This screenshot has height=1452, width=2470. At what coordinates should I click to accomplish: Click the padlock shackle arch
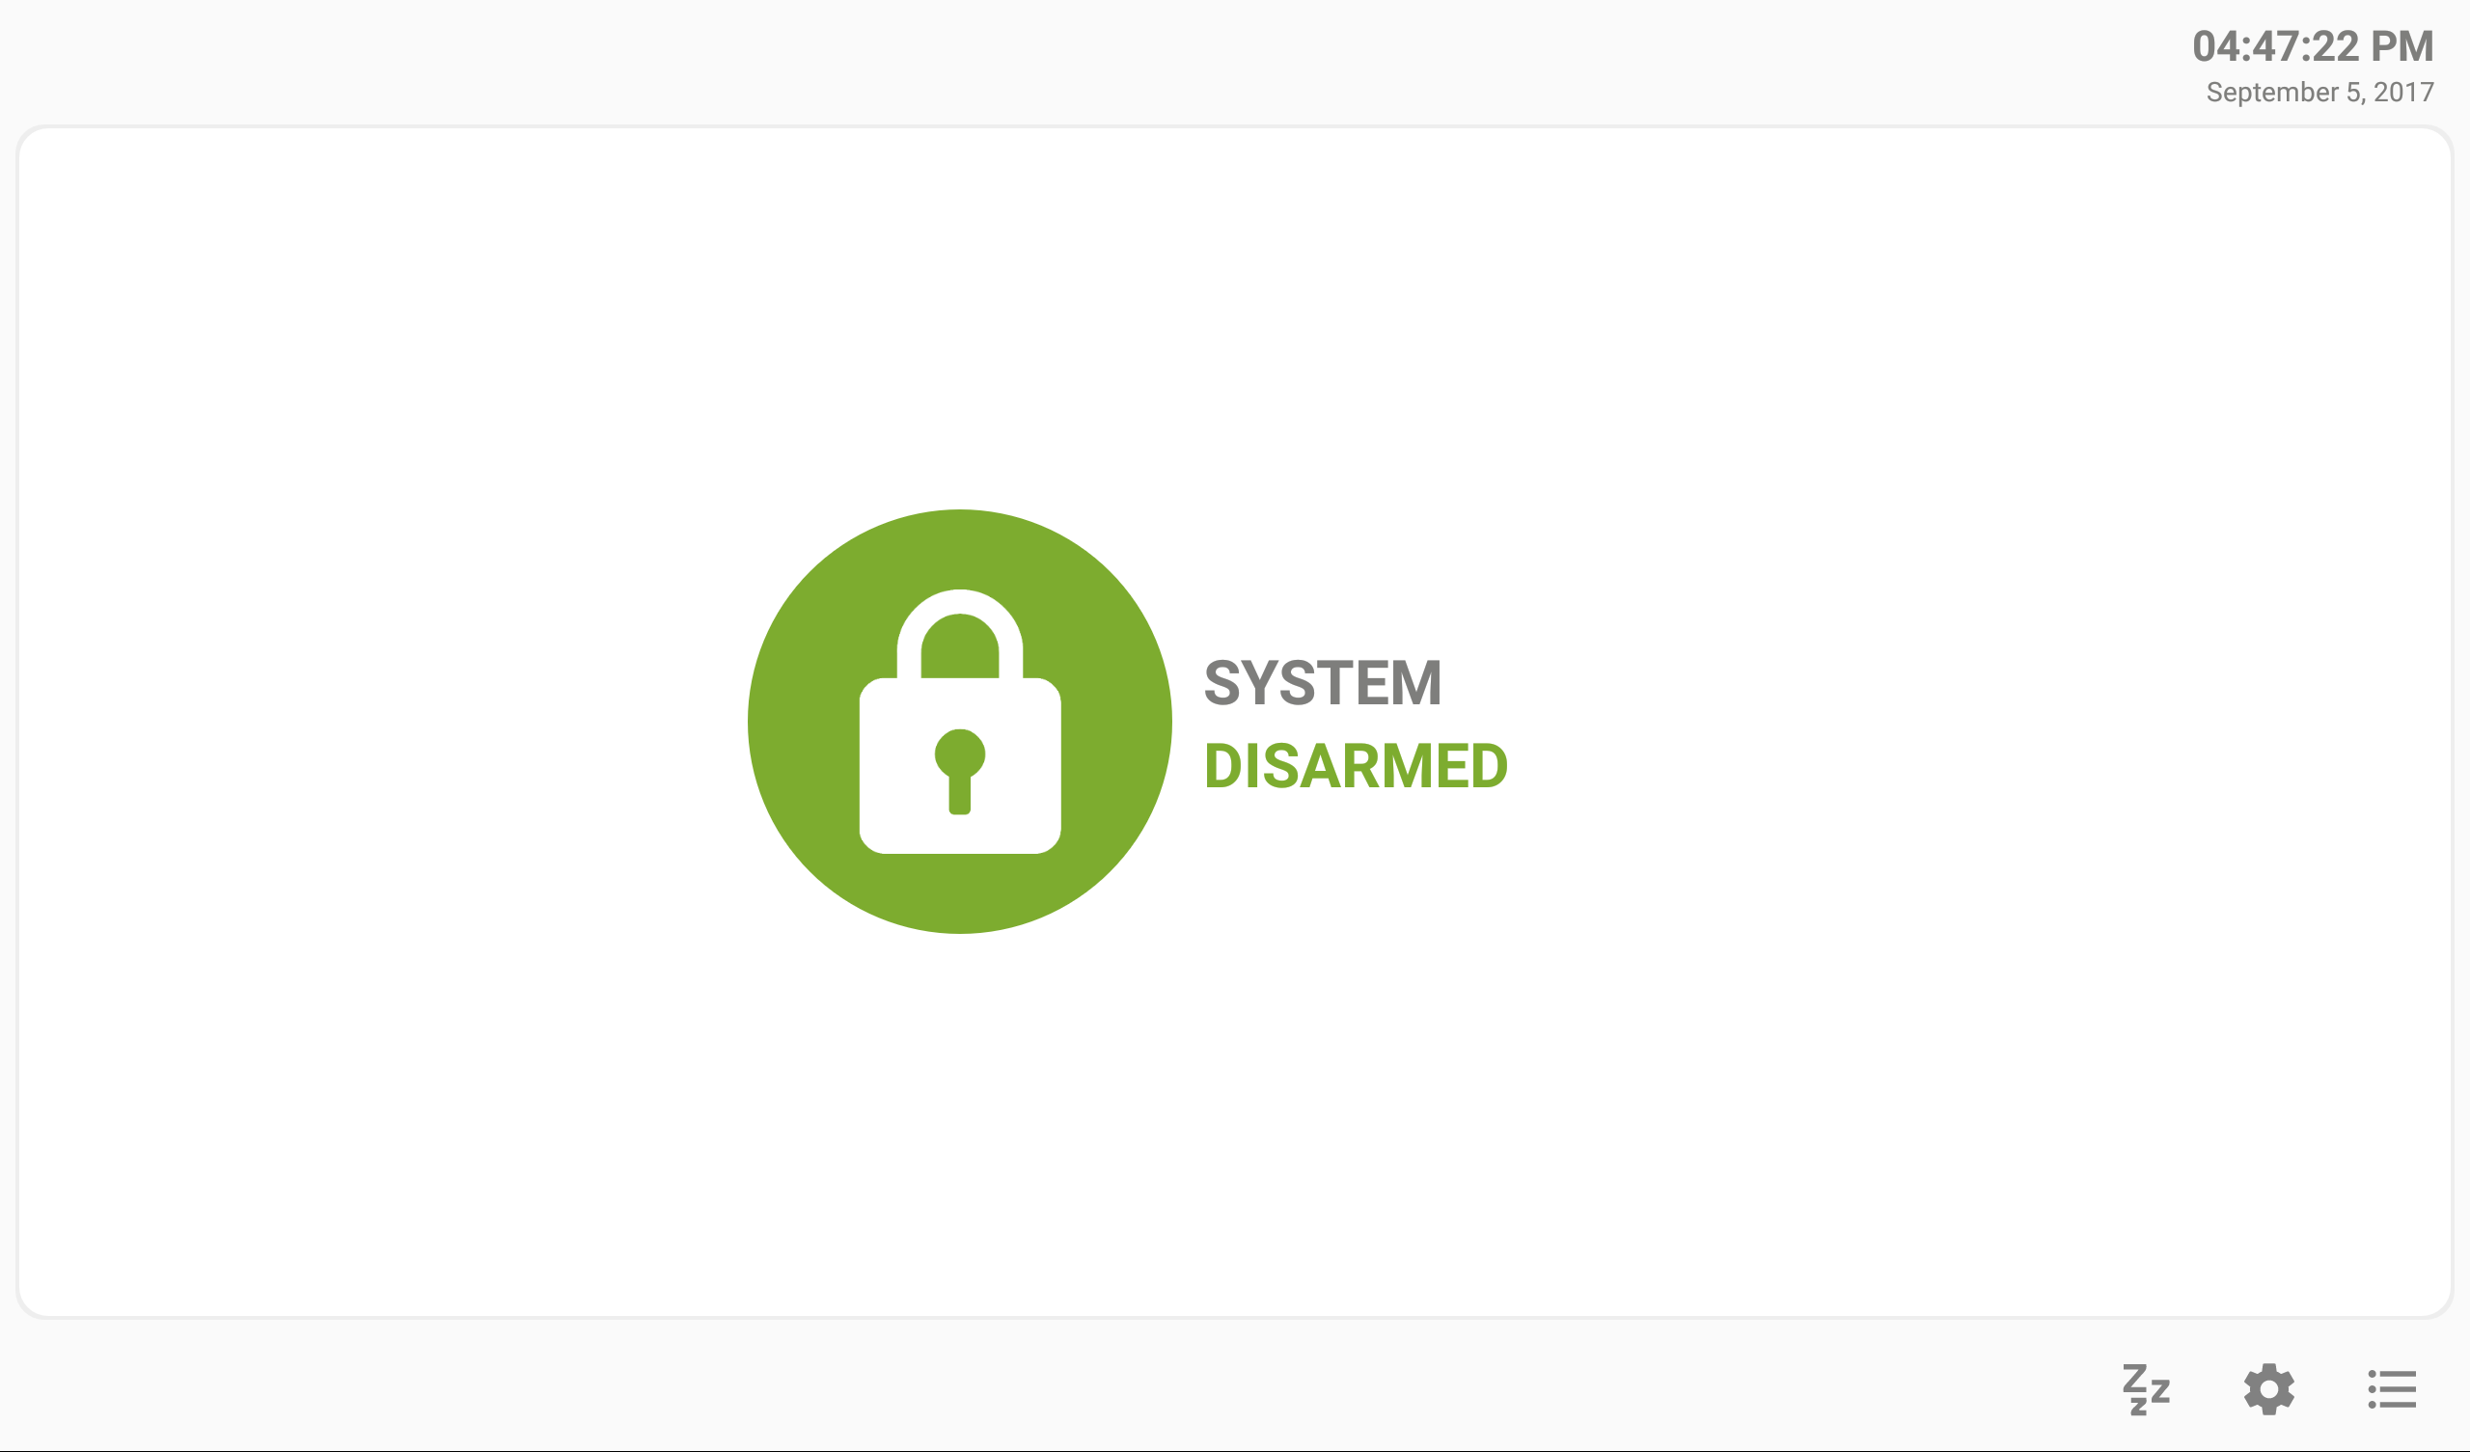click(960, 633)
